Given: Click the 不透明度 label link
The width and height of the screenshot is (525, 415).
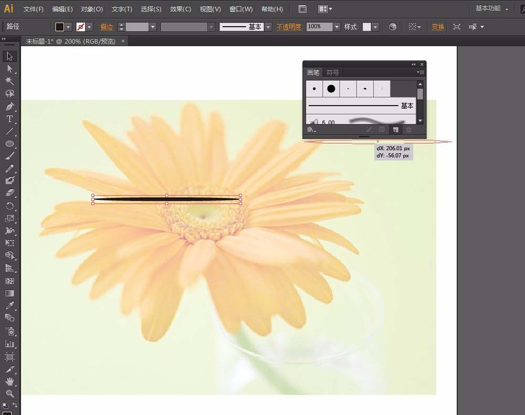Looking at the screenshot, I should point(290,27).
